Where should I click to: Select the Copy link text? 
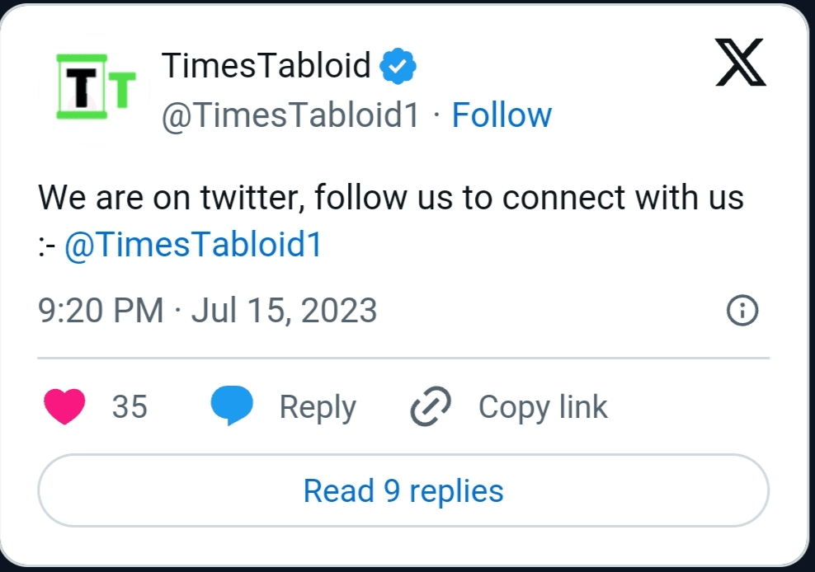[542, 407]
